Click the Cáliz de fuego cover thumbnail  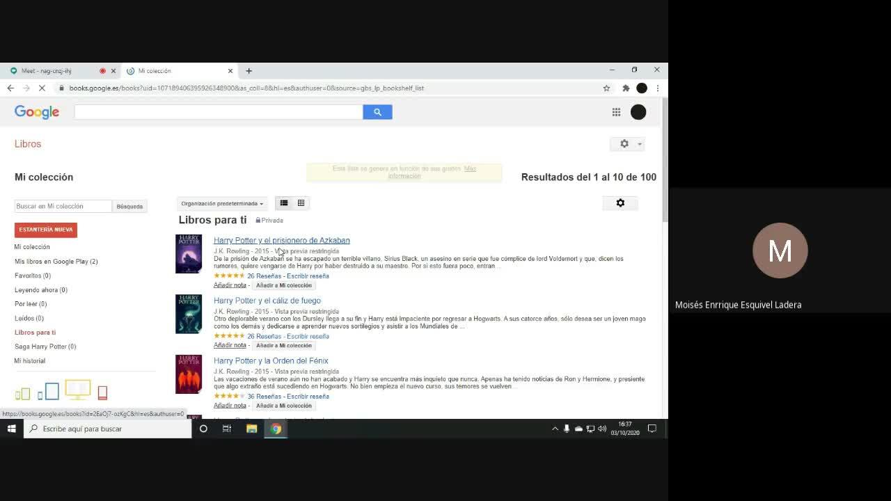tap(189, 314)
